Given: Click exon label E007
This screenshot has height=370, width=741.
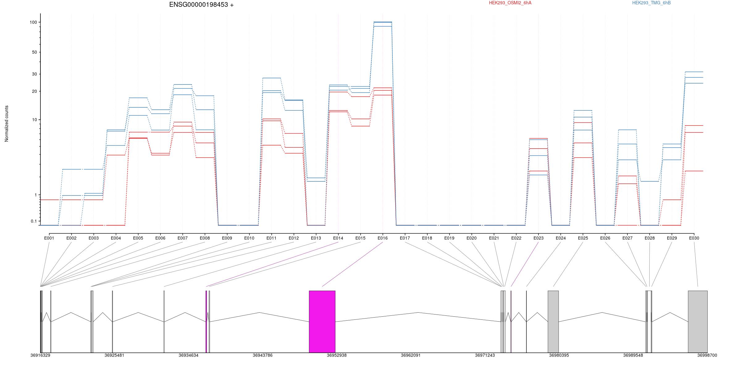Looking at the screenshot, I should (x=182, y=238).
